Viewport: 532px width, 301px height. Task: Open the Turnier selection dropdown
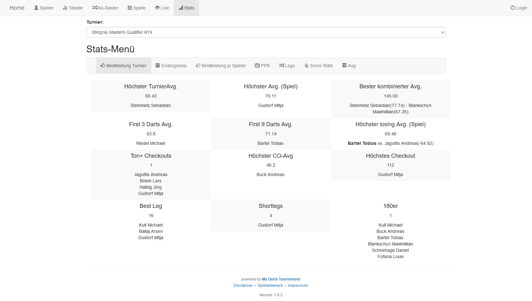(266, 32)
